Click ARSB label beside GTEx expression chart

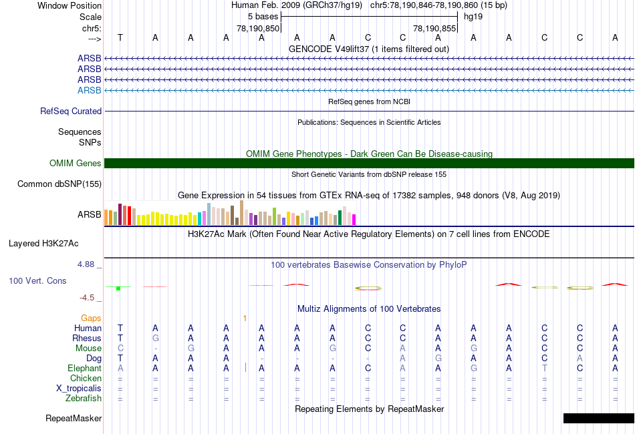click(89, 214)
